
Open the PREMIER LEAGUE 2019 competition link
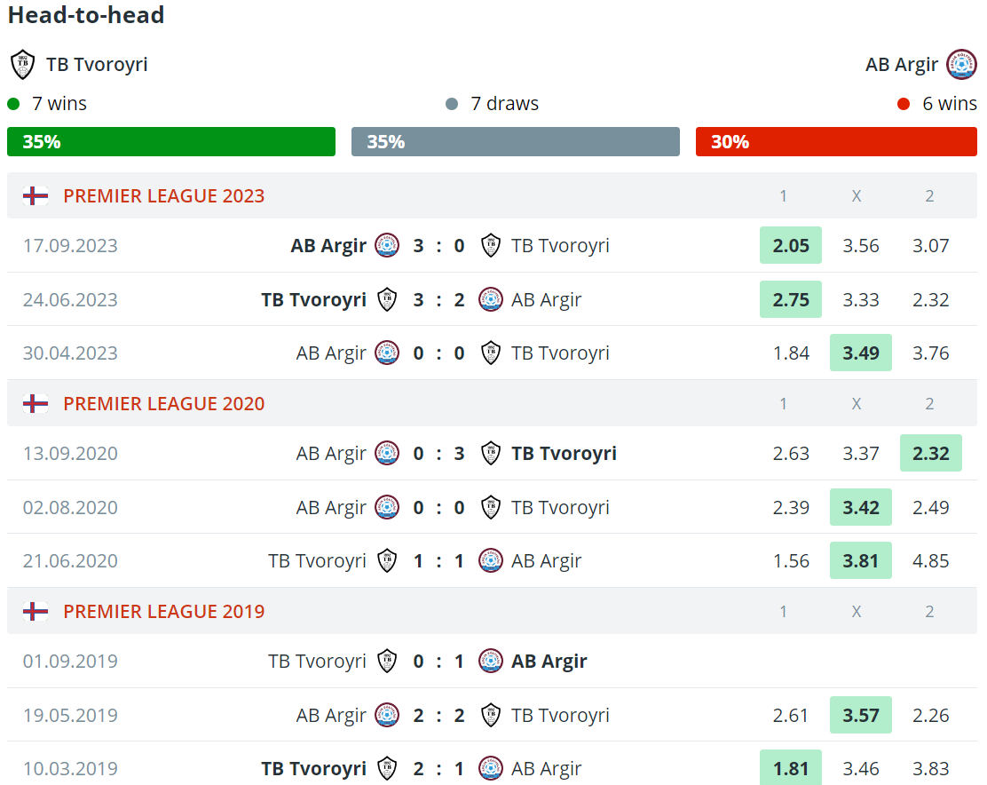pos(164,612)
